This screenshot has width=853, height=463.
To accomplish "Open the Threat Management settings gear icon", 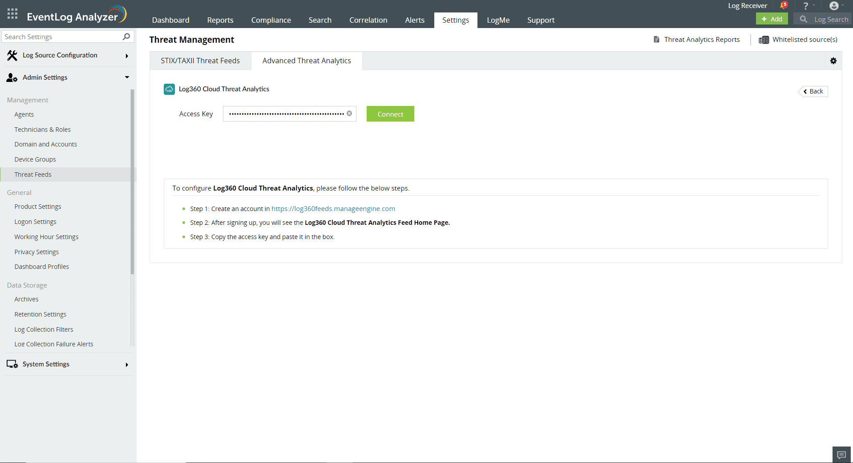I will coord(833,61).
